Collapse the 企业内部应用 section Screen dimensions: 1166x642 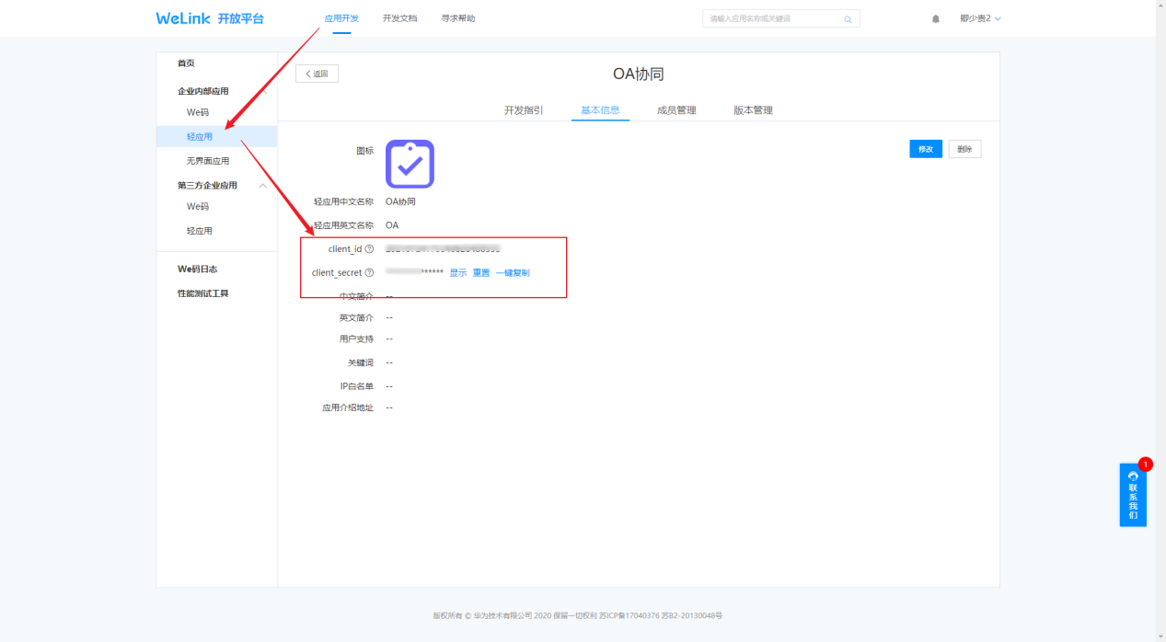tap(263, 91)
